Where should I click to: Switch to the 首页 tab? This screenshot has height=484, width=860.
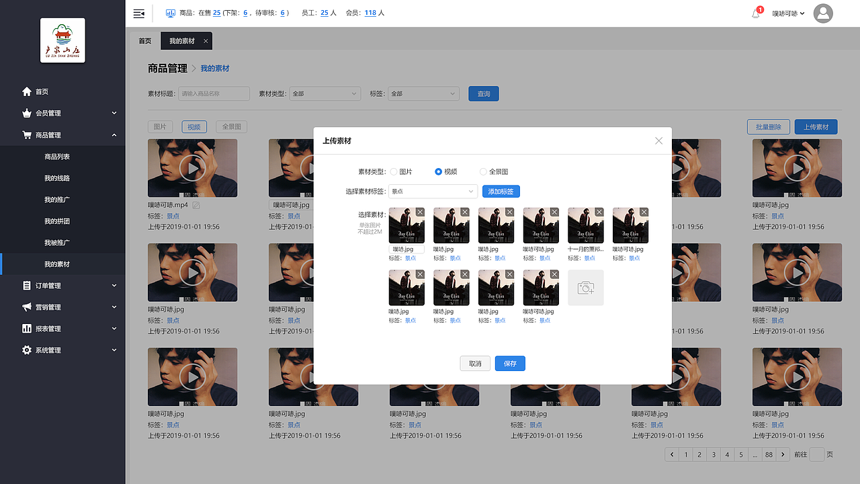click(145, 41)
